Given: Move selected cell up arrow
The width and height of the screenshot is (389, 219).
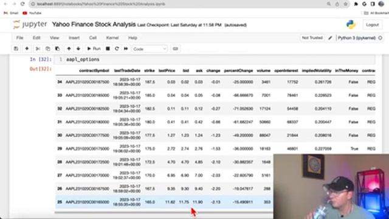Looking at the screenshot, I should point(69,49).
